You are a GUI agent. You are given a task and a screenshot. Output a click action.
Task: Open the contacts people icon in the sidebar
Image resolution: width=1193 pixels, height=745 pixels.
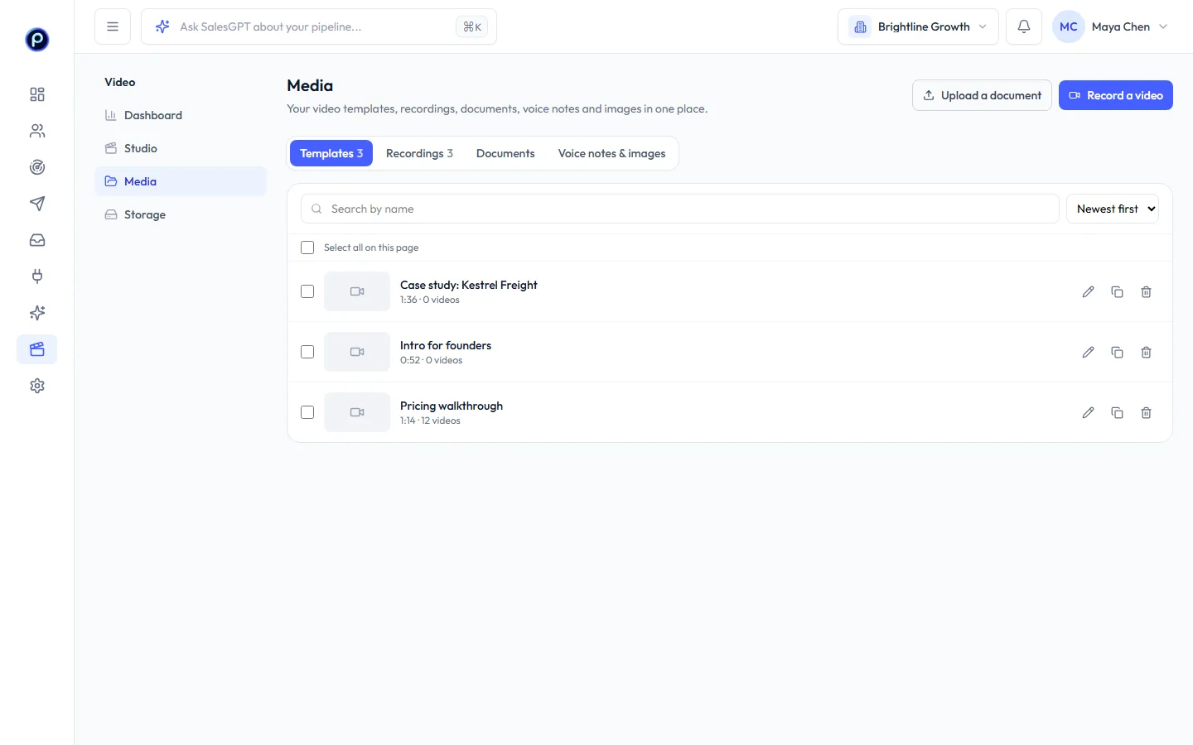[37, 131]
